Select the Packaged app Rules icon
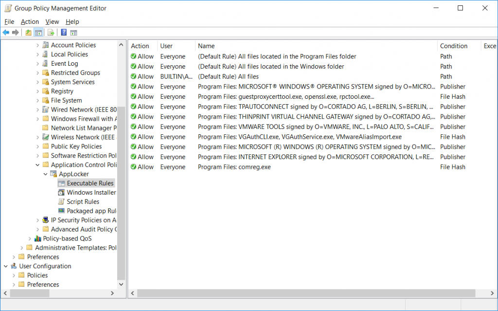This screenshot has width=498, height=311. 62,211
